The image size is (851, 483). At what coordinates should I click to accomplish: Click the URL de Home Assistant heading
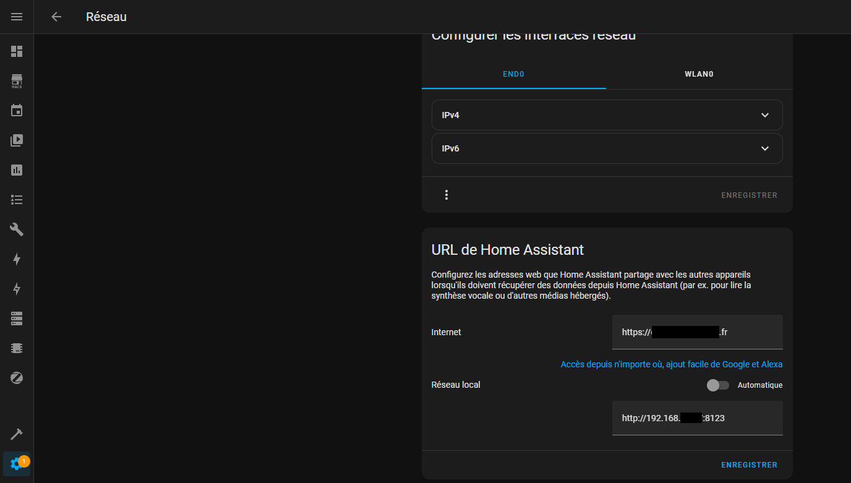507,250
